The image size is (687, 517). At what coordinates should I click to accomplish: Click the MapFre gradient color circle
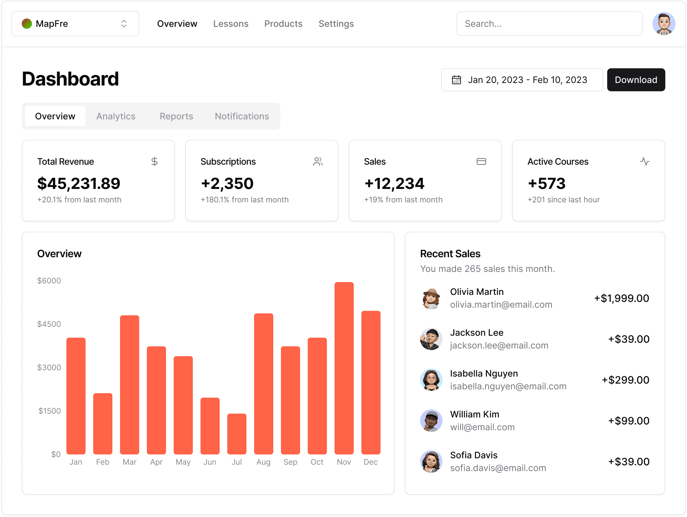pos(27,24)
